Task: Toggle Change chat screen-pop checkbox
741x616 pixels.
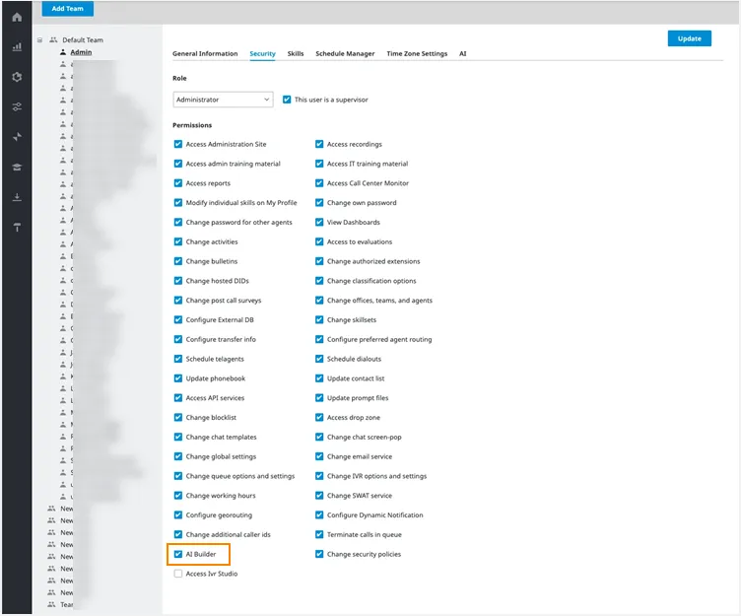Action: [x=319, y=437]
